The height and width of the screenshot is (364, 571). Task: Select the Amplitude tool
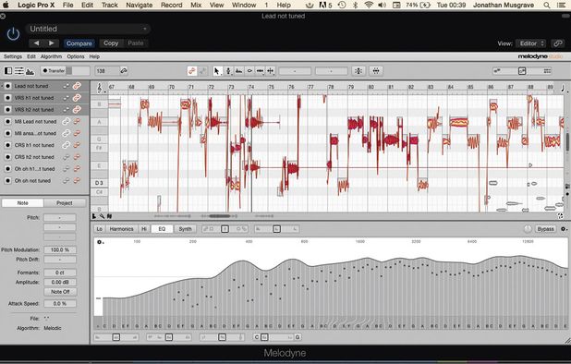(249, 71)
